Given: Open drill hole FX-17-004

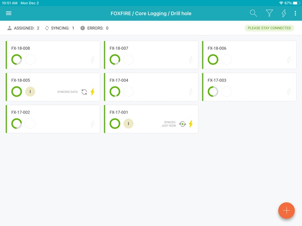Looking at the screenshot, I should click(x=151, y=87).
